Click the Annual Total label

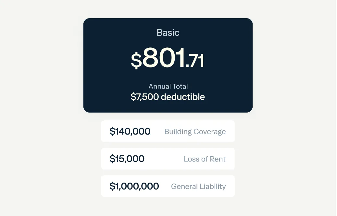coord(168,86)
